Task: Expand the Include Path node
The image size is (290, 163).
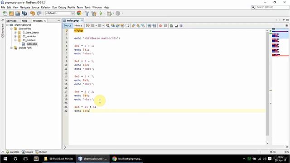Action: [x=11, y=48]
